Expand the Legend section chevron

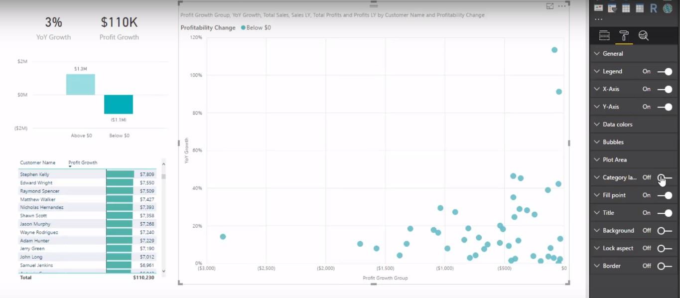[596, 71]
